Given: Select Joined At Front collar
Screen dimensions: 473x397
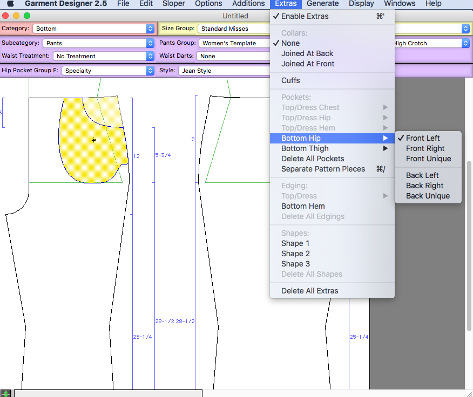Looking at the screenshot, I should (x=332, y=64).
